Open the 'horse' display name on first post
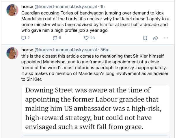 (x=27, y=6)
